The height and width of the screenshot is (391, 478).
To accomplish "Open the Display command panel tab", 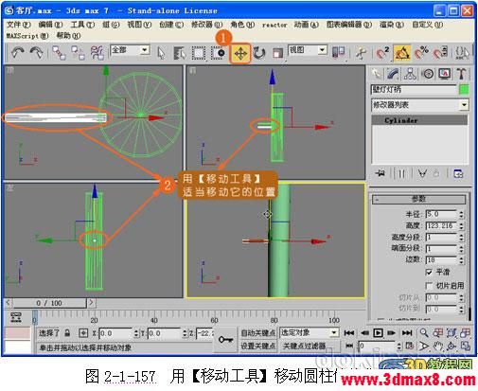I will coord(444,74).
